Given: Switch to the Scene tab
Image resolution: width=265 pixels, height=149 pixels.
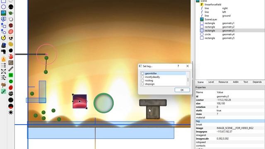Looking at the screenshot, I should point(200,82).
